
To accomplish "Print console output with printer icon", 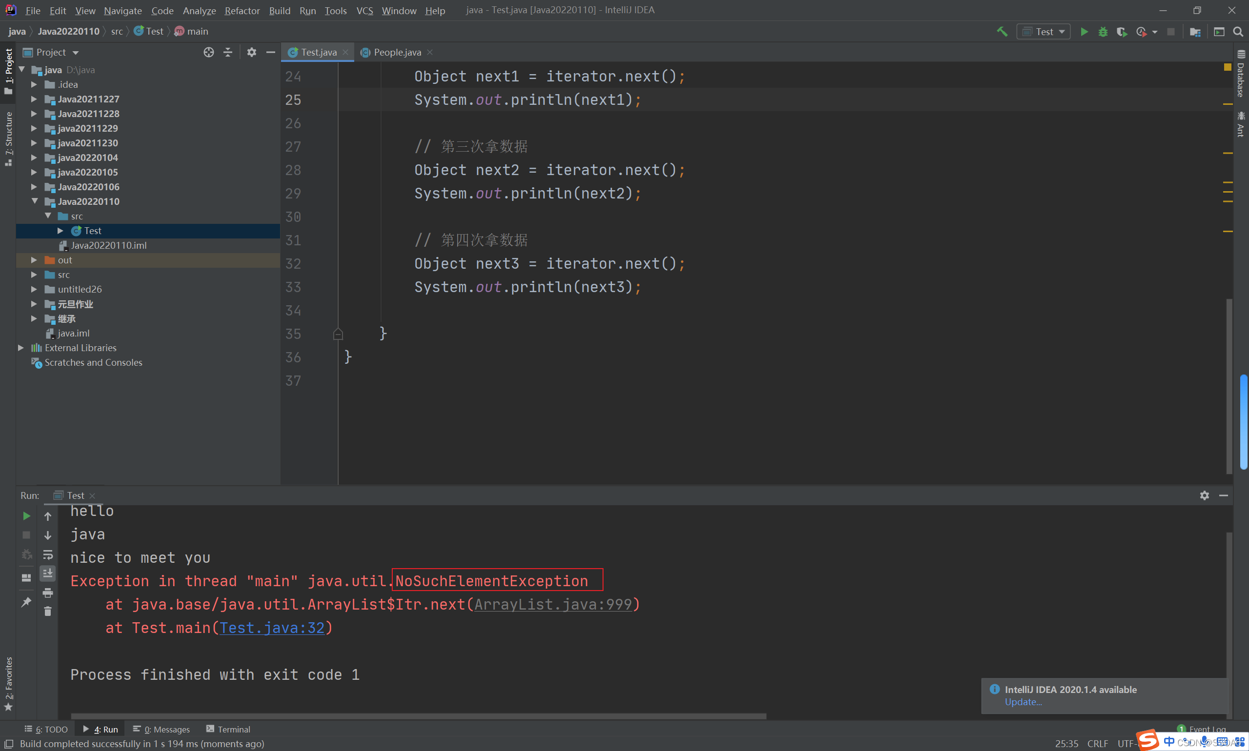I will pos(48,592).
